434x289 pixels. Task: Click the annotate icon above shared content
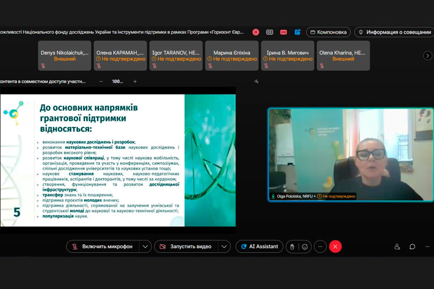click(256, 81)
